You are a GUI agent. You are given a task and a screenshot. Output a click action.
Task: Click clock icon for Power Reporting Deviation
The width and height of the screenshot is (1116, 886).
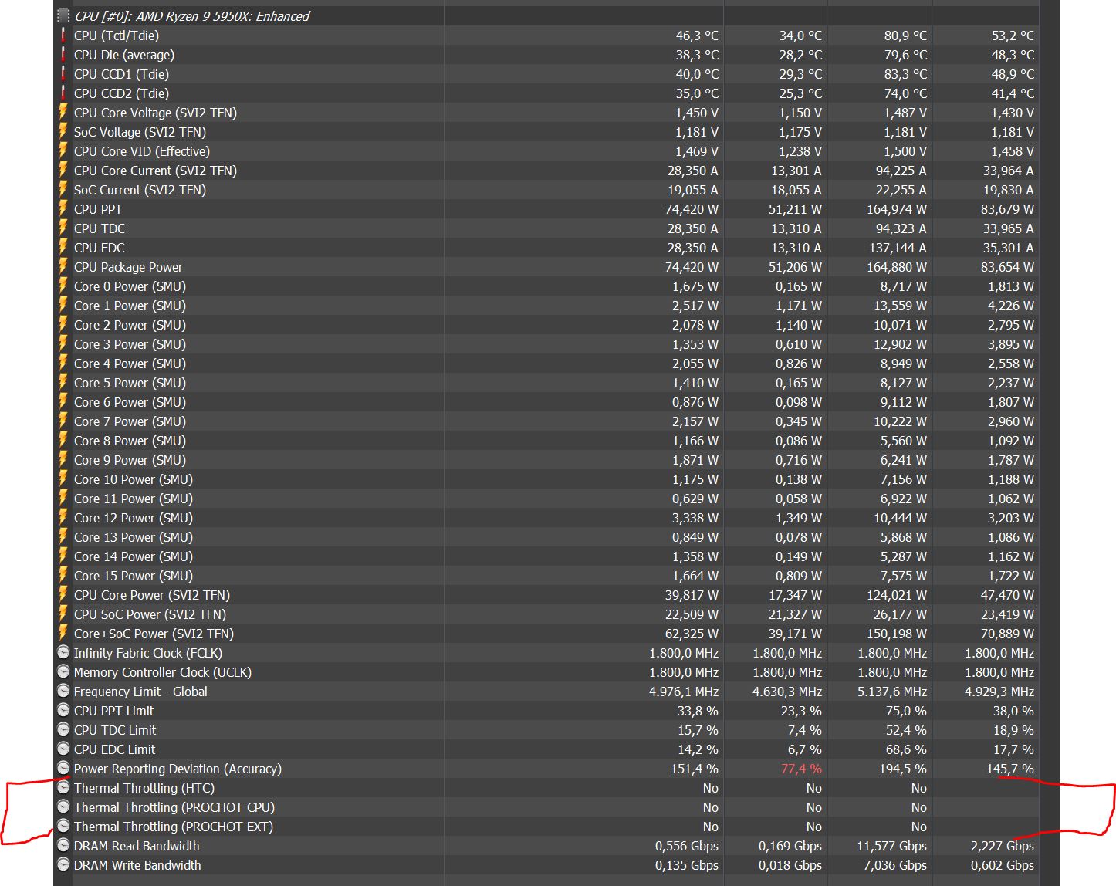(63, 768)
